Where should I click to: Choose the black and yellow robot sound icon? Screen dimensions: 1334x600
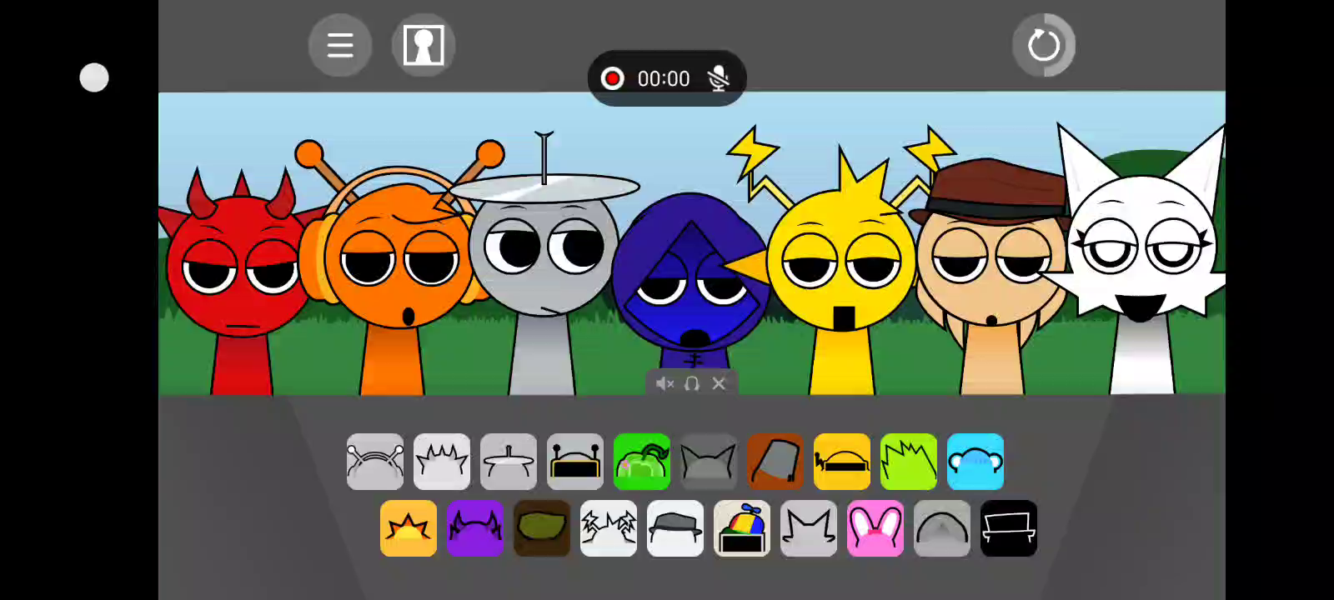[575, 462]
